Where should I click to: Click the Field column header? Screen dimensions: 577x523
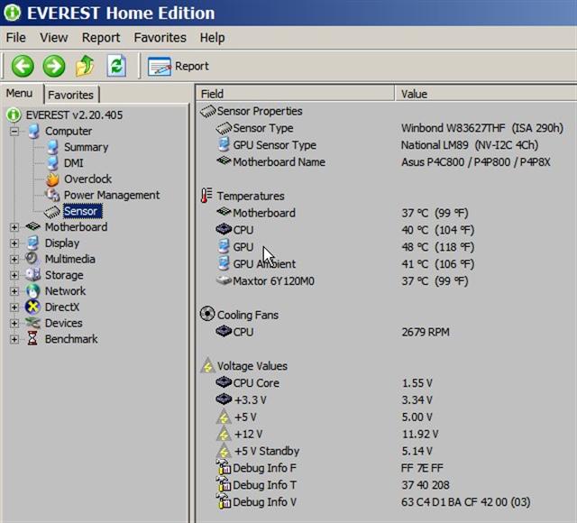tap(295, 94)
